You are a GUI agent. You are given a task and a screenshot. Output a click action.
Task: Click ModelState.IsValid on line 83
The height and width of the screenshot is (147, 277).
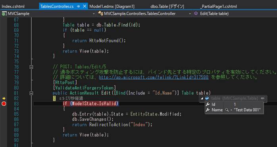pyautogui.click(x=94, y=104)
